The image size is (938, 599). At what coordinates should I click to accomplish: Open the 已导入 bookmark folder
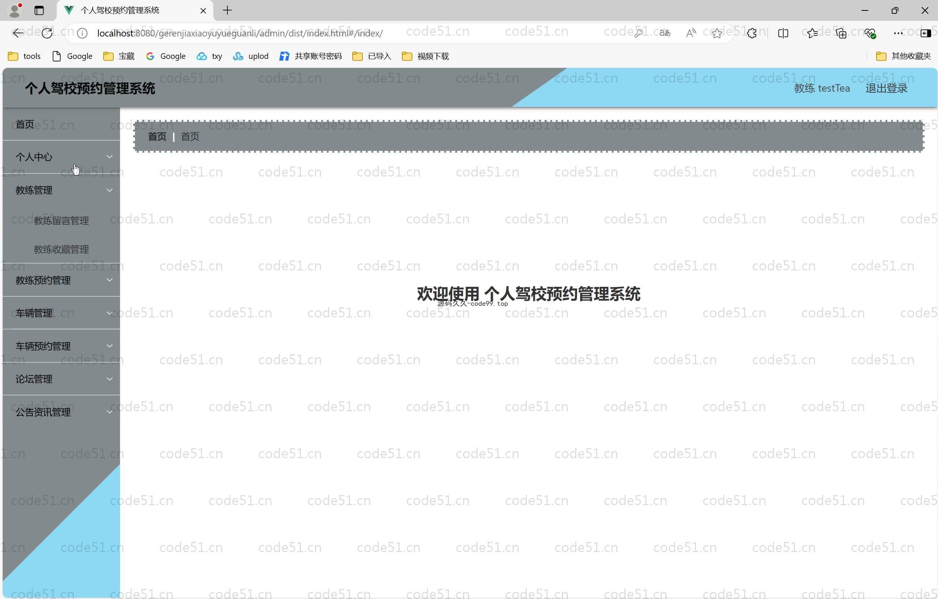coord(372,57)
